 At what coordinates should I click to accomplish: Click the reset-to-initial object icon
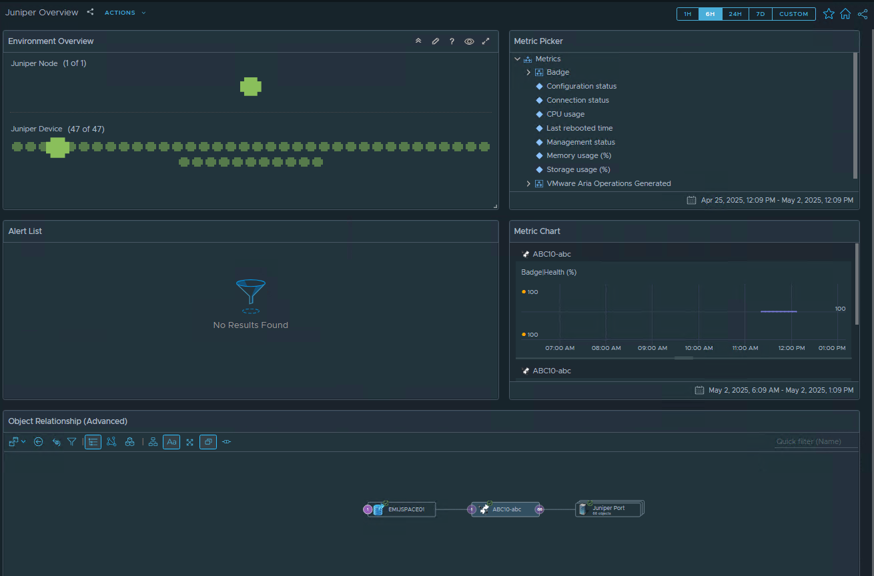coord(56,441)
